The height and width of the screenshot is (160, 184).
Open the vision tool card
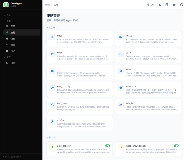coord(80,123)
